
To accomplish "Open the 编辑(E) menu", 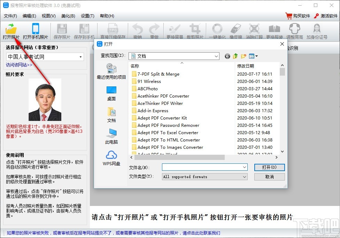I will click(29, 16).
